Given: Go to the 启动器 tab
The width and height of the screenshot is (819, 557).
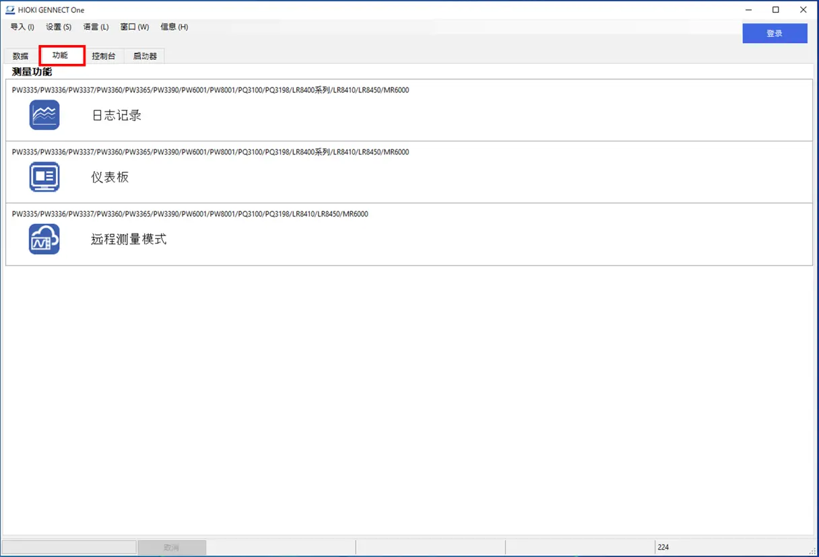Looking at the screenshot, I should click(x=145, y=56).
